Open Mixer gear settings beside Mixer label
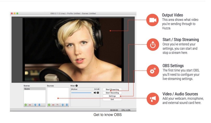This screenshot has height=123, width=211. click(77, 85)
